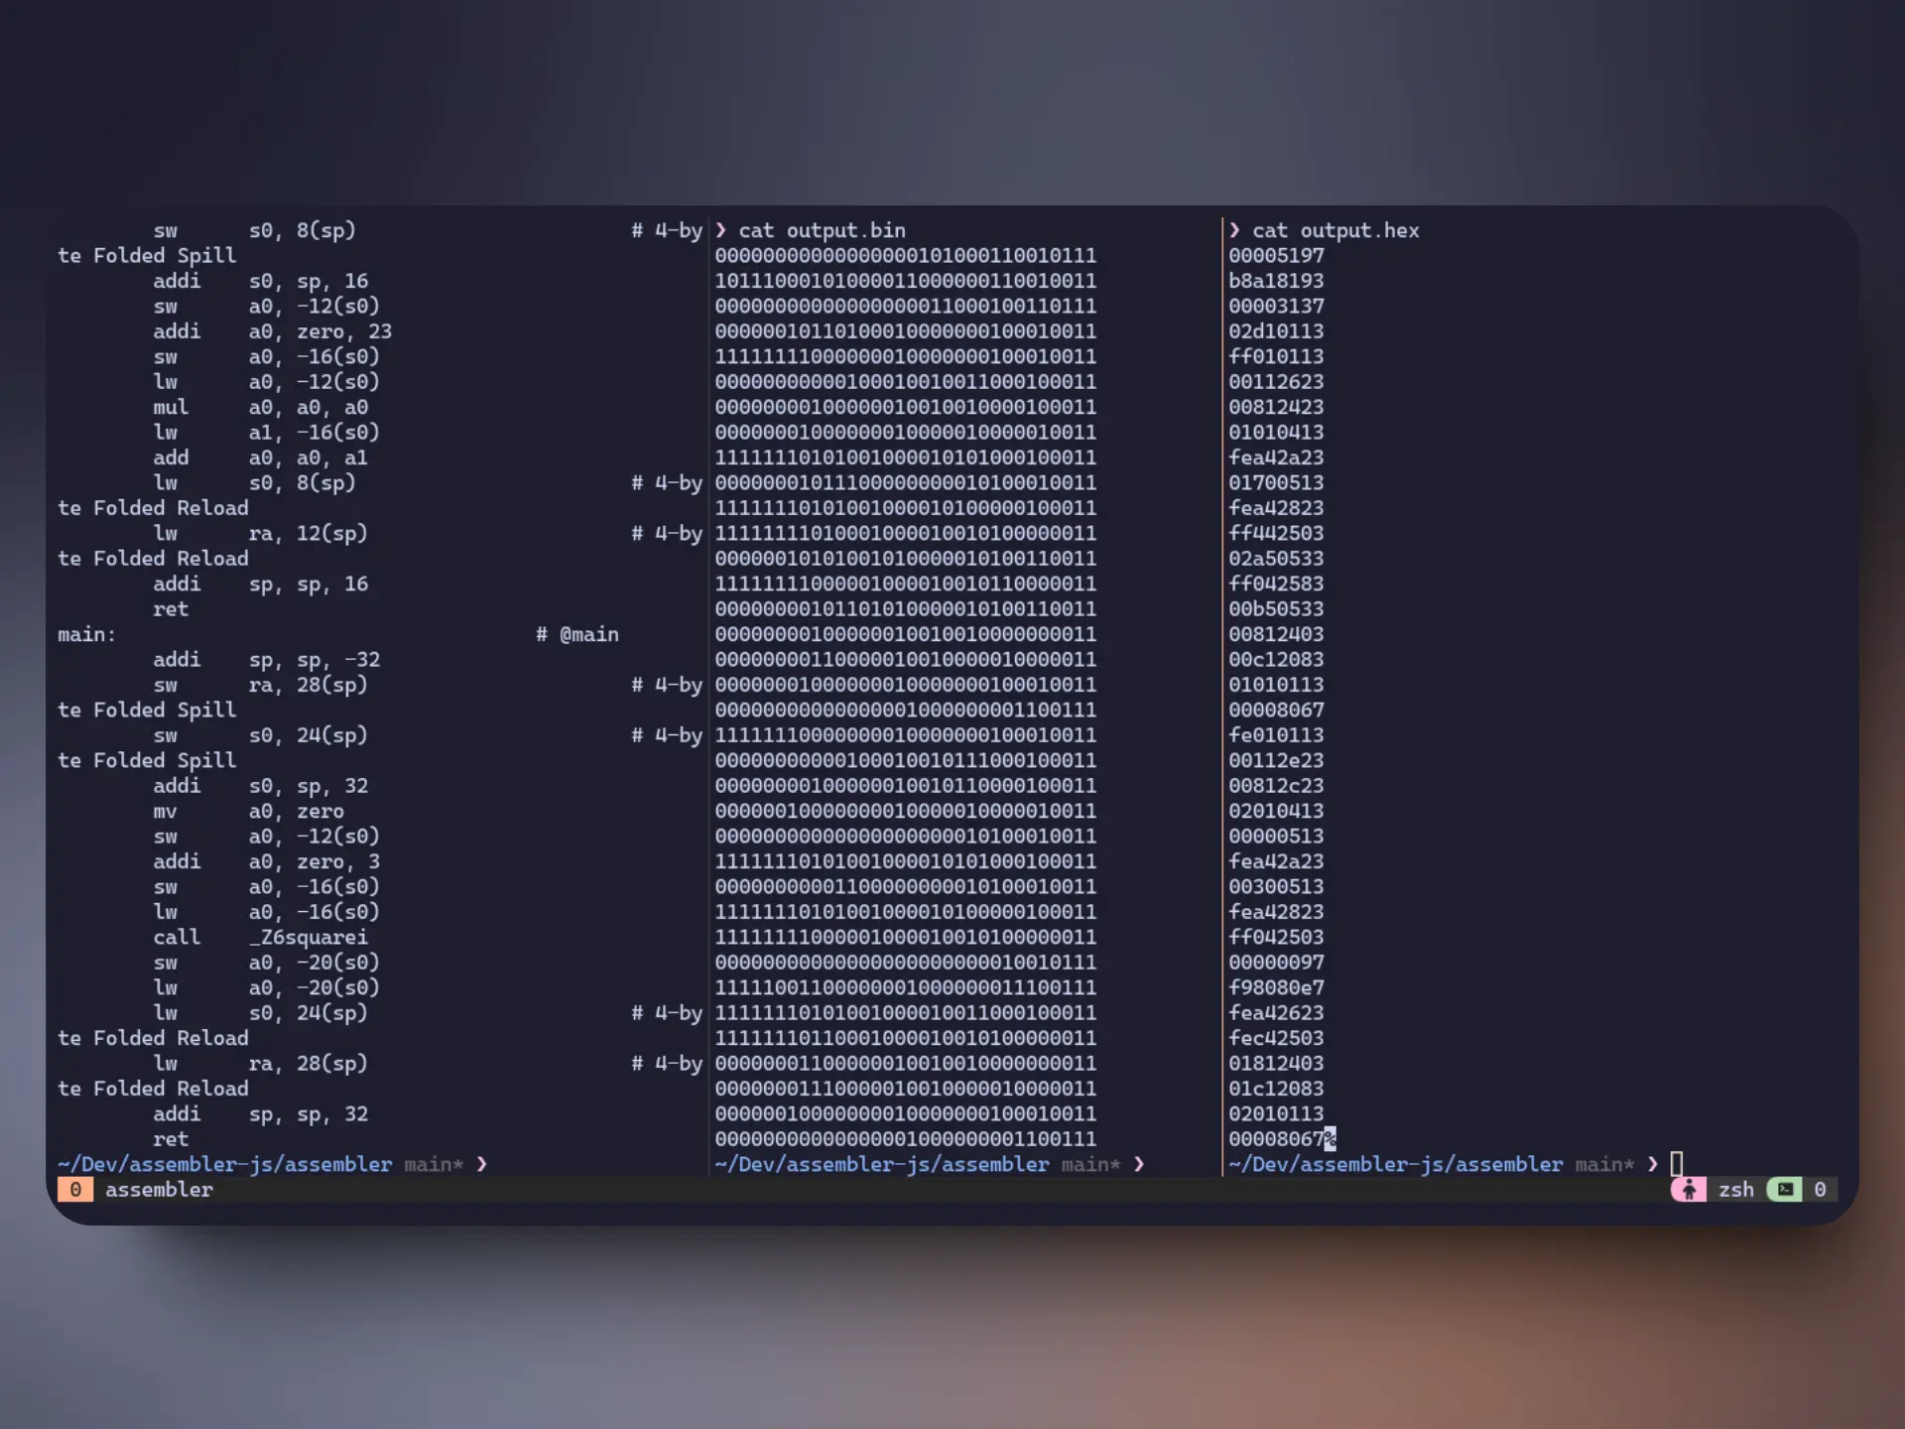Select the zsh process label in the status bar
Viewport: 1905px width, 1429px height.
(1736, 1190)
